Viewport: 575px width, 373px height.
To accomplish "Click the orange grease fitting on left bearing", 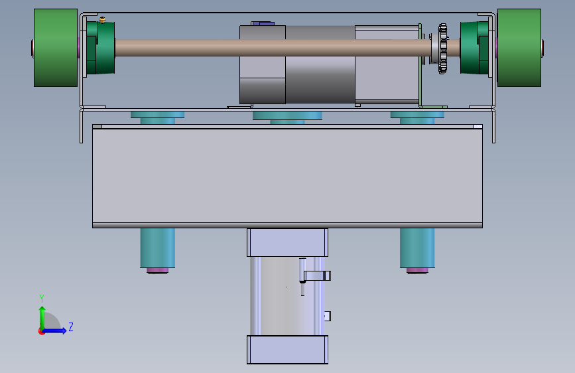I will [103, 20].
